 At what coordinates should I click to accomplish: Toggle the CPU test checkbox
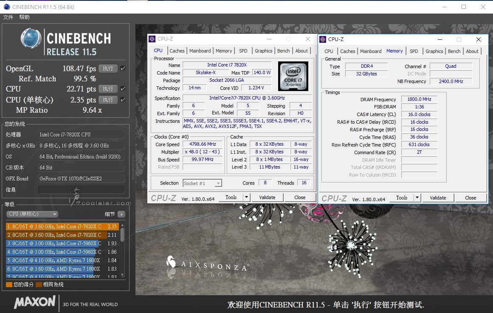pos(123,89)
